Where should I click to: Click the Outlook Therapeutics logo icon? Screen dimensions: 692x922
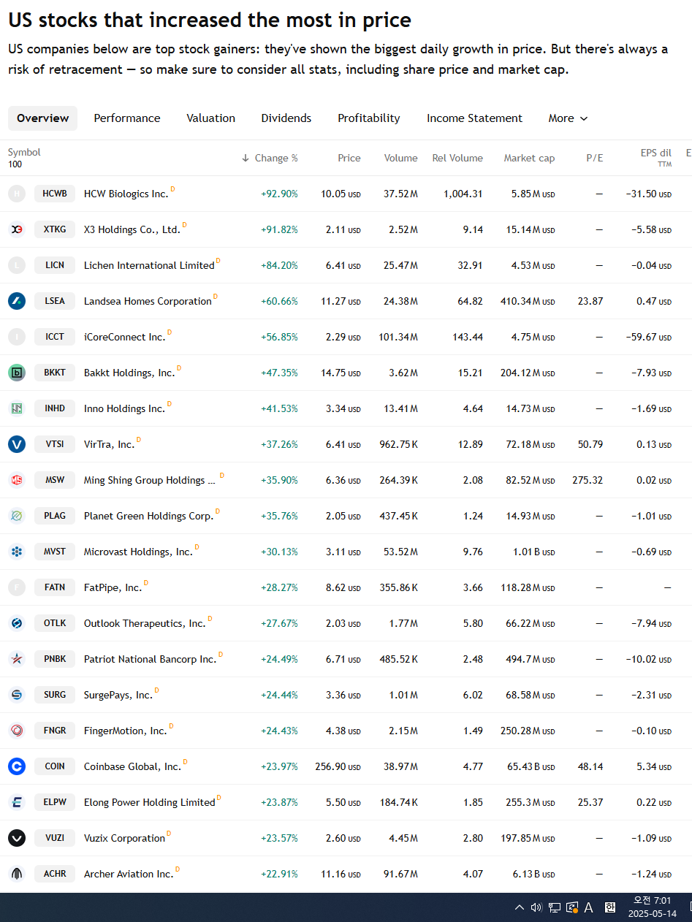(x=17, y=623)
